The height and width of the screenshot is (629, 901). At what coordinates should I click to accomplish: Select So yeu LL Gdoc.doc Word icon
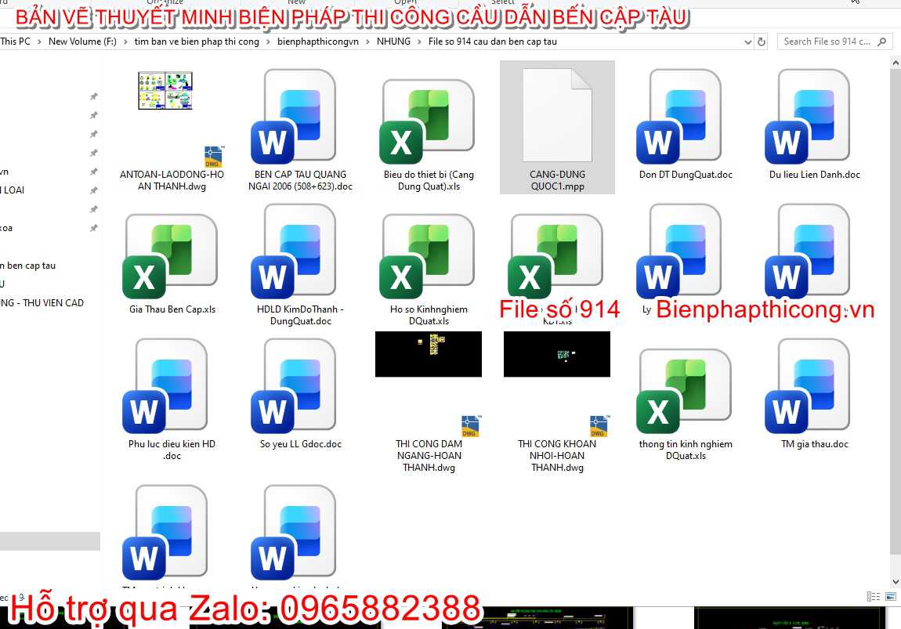[x=294, y=385]
